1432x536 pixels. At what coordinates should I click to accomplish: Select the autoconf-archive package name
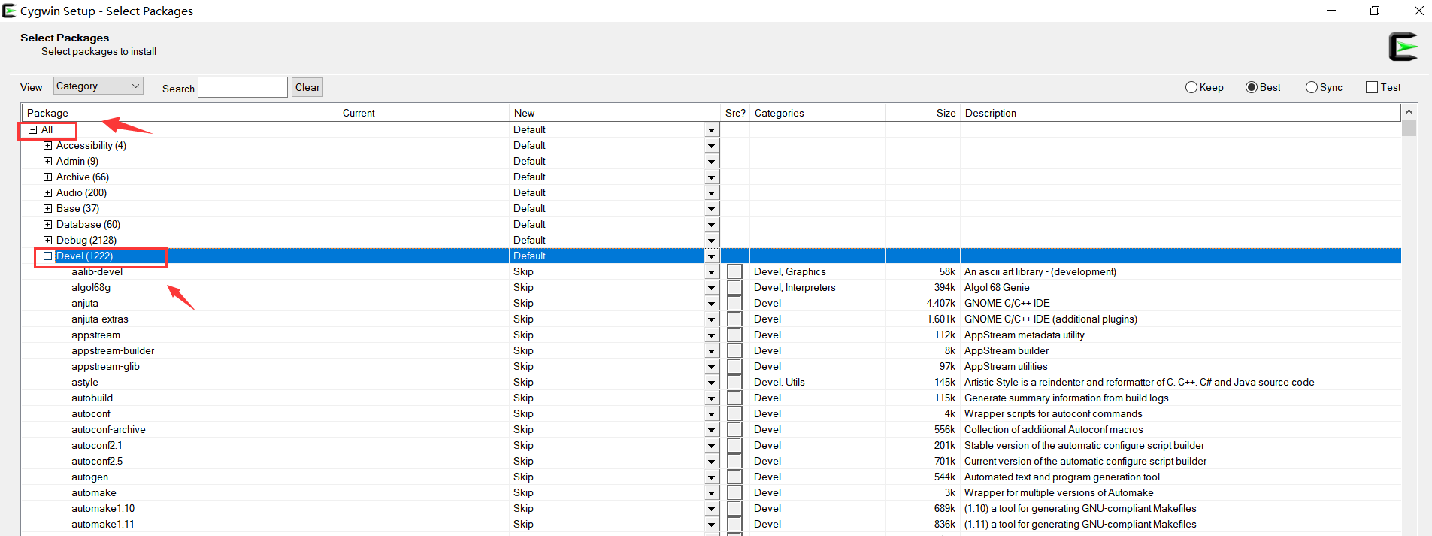(108, 430)
